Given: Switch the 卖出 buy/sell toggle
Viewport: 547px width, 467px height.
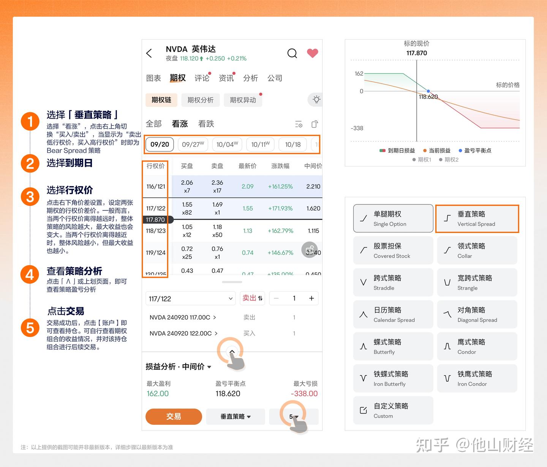Looking at the screenshot, I should click(252, 298).
